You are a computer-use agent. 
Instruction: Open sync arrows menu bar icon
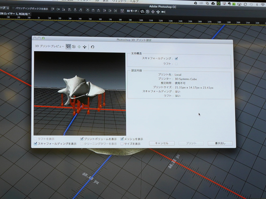(245, 4)
